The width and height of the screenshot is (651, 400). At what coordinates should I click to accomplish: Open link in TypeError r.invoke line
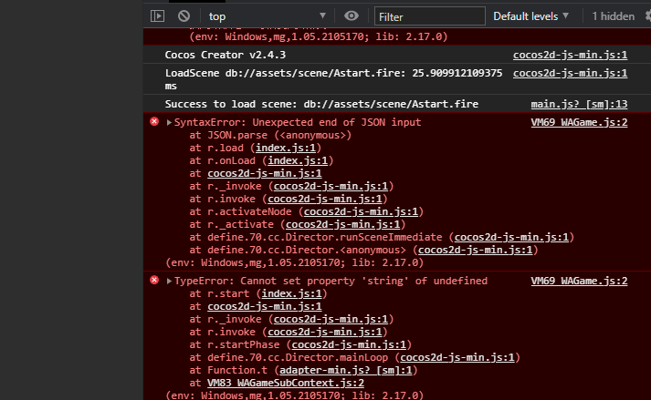tap(325, 332)
